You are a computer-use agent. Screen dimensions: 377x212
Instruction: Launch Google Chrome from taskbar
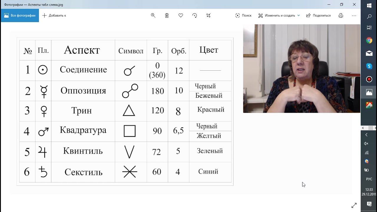pos(369,41)
